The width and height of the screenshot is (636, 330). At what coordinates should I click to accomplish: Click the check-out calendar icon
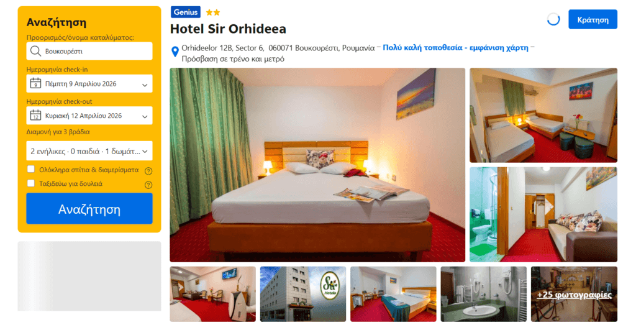point(35,116)
